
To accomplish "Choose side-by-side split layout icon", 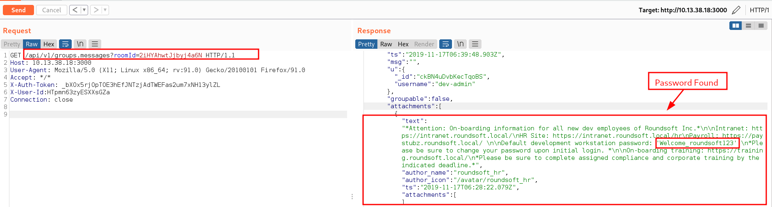I will pos(736,25).
